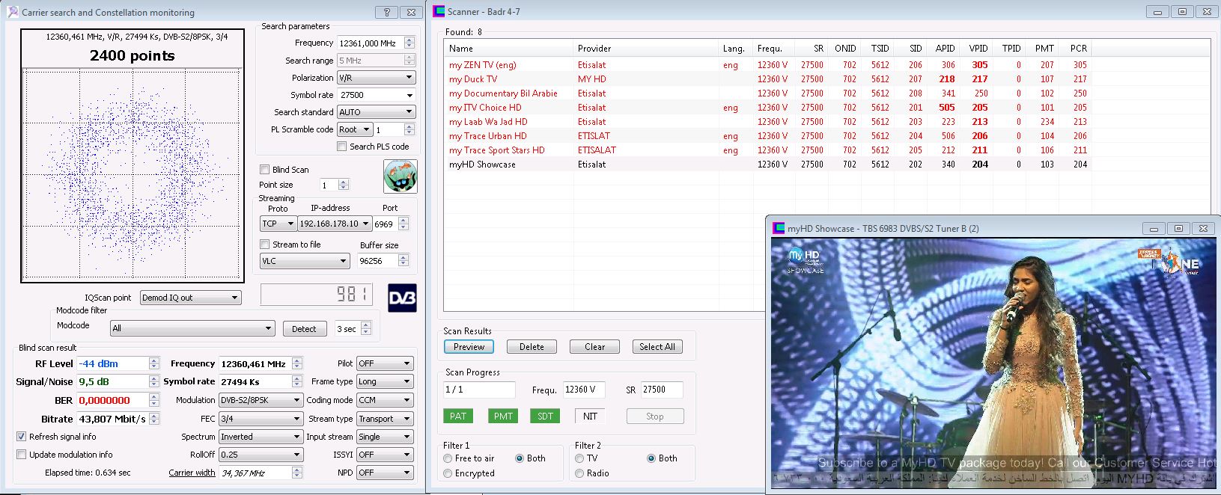Image resolution: width=1221 pixels, height=495 pixels.
Task: Select my Documentary Bil Arabie row
Action: pos(767,93)
